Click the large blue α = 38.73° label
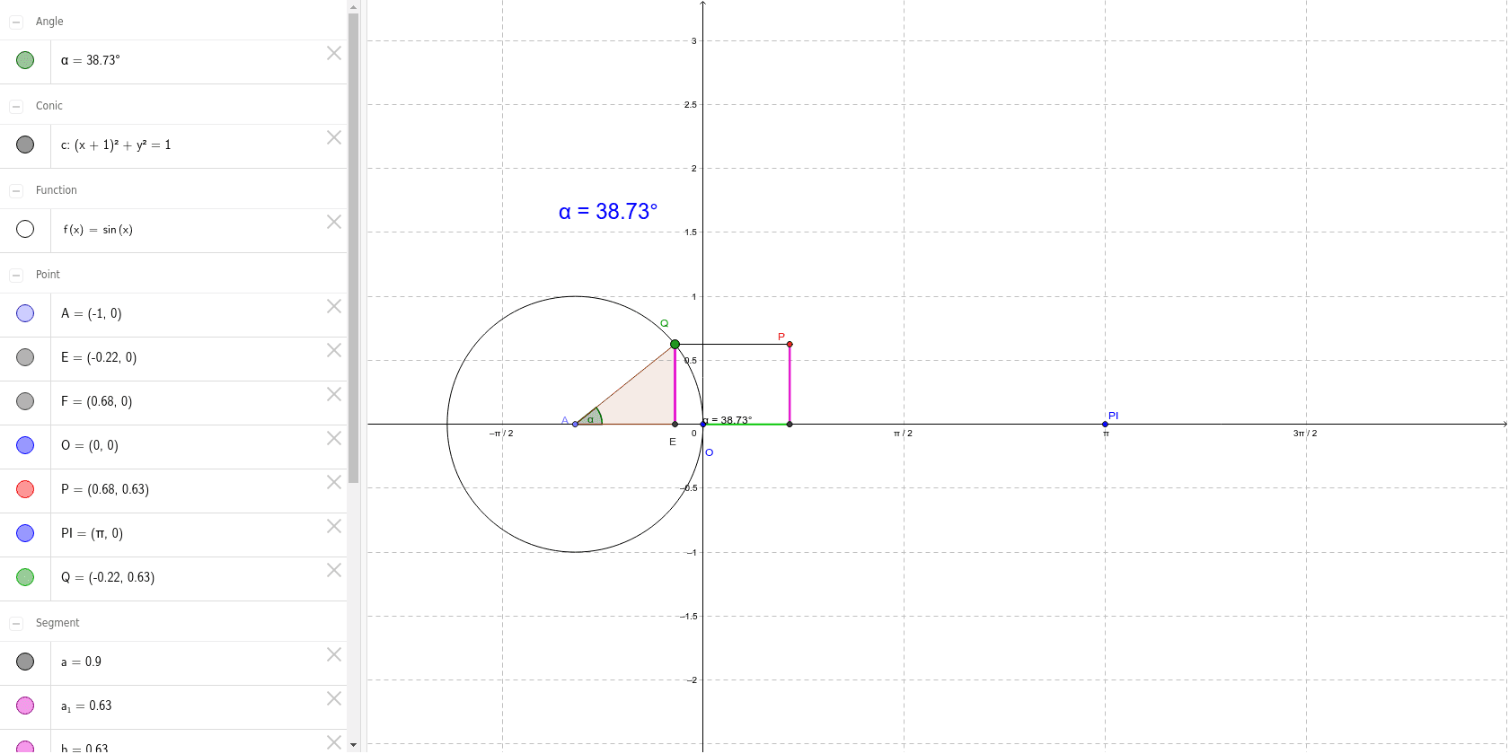Image resolution: width=1509 pixels, height=754 pixels. 608,212
